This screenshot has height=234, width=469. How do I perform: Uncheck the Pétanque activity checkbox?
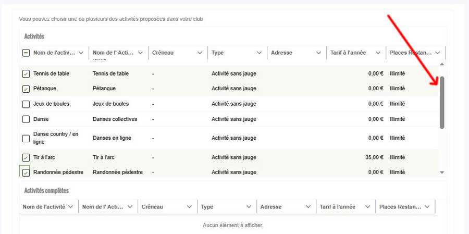click(26, 89)
